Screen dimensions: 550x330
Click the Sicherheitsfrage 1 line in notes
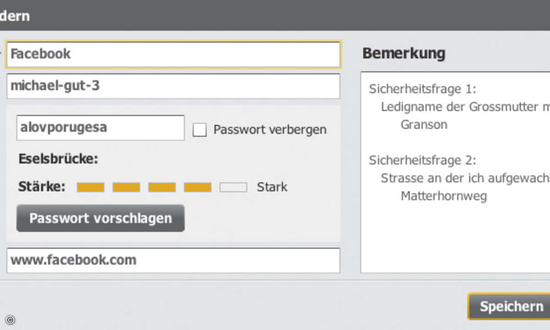tap(422, 89)
